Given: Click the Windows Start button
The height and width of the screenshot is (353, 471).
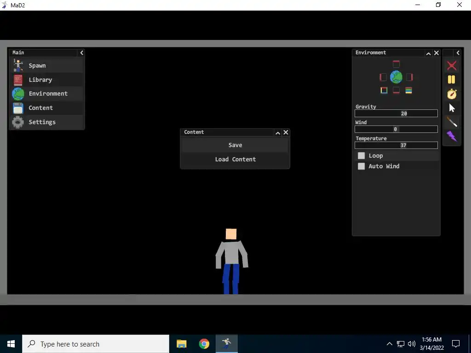Looking at the screenshot, I should point(11,344).
